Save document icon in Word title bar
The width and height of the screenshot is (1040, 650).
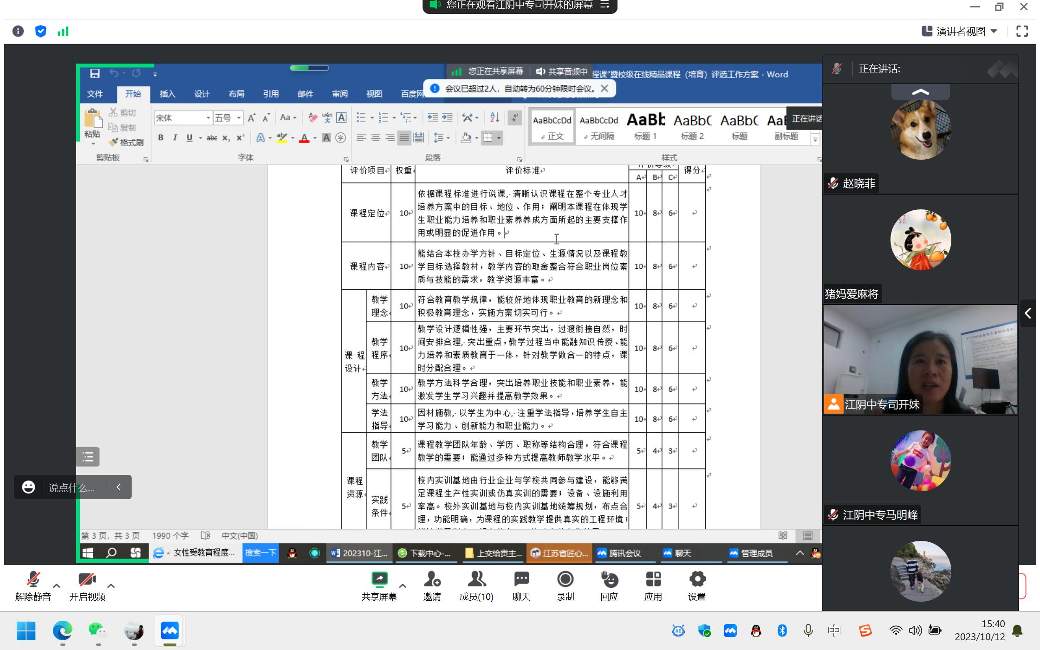(x=95, y=73)
